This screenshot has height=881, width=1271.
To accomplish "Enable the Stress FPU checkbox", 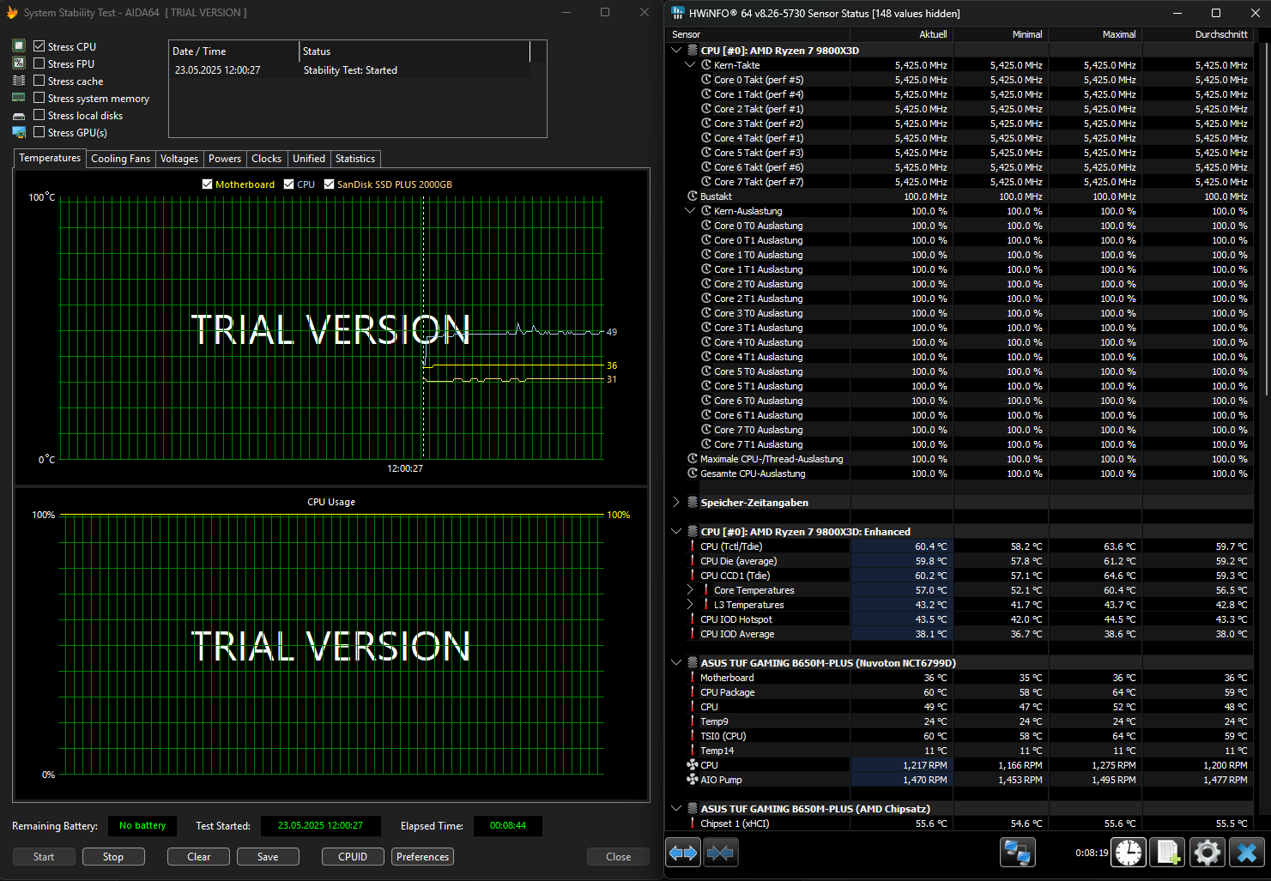I will pos(39,63).
